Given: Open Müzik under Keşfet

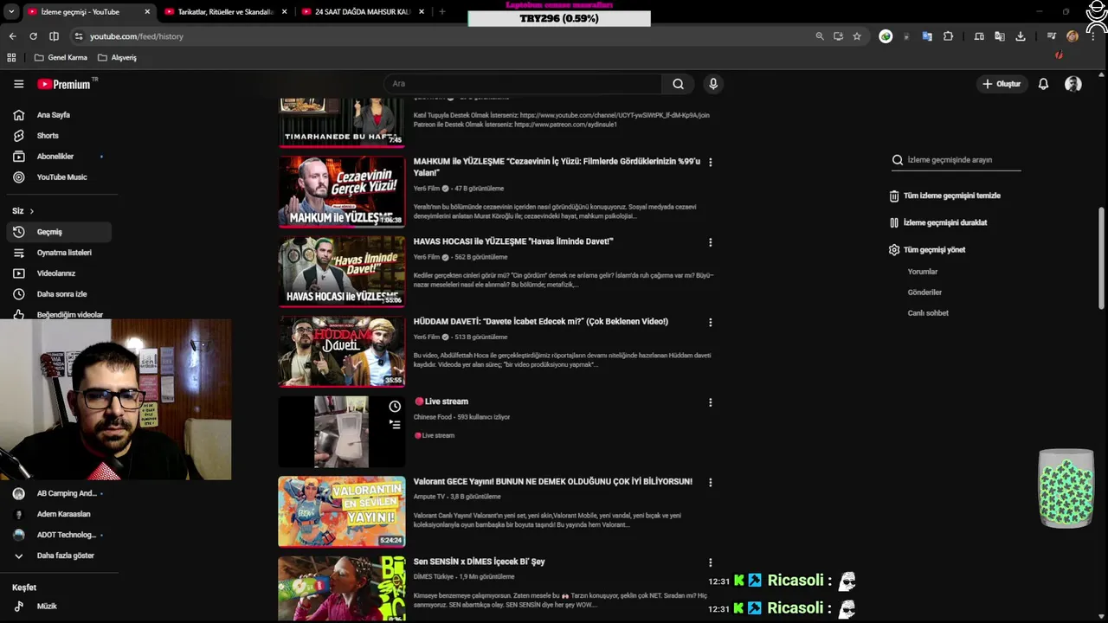Looking at the screenshot, I should 47,607.
